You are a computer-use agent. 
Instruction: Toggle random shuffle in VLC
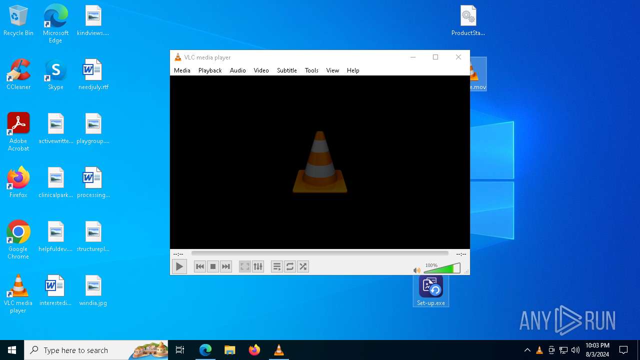[303, 266]
